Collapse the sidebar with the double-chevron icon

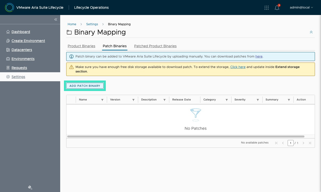(x=56, y=19)
